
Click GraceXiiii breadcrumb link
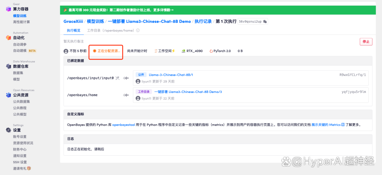point(74,21)
